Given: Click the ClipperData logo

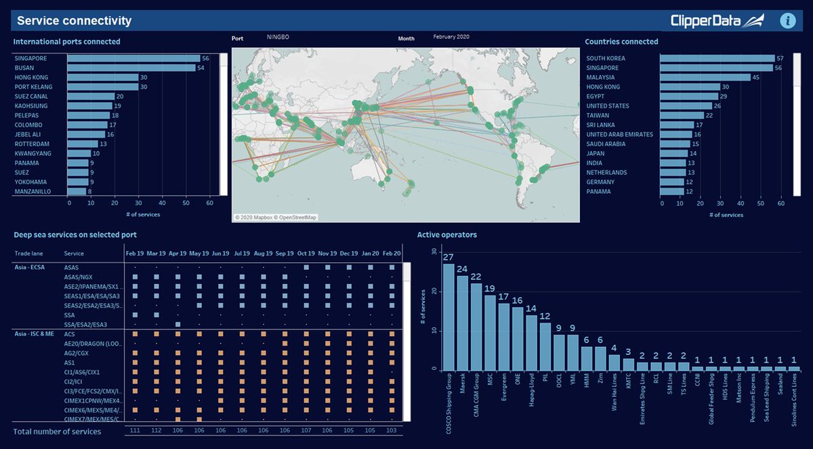Looking at the screenshot, I should click(x=719, y=20).
